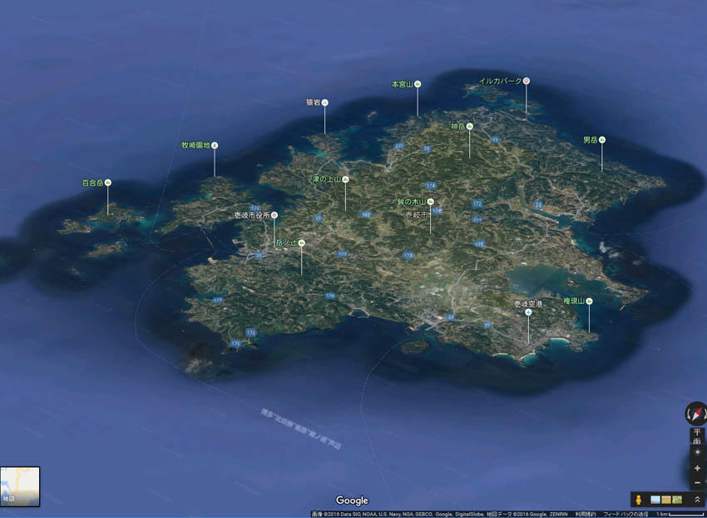Expand the imagery panel with double chevron

point(697,500)
